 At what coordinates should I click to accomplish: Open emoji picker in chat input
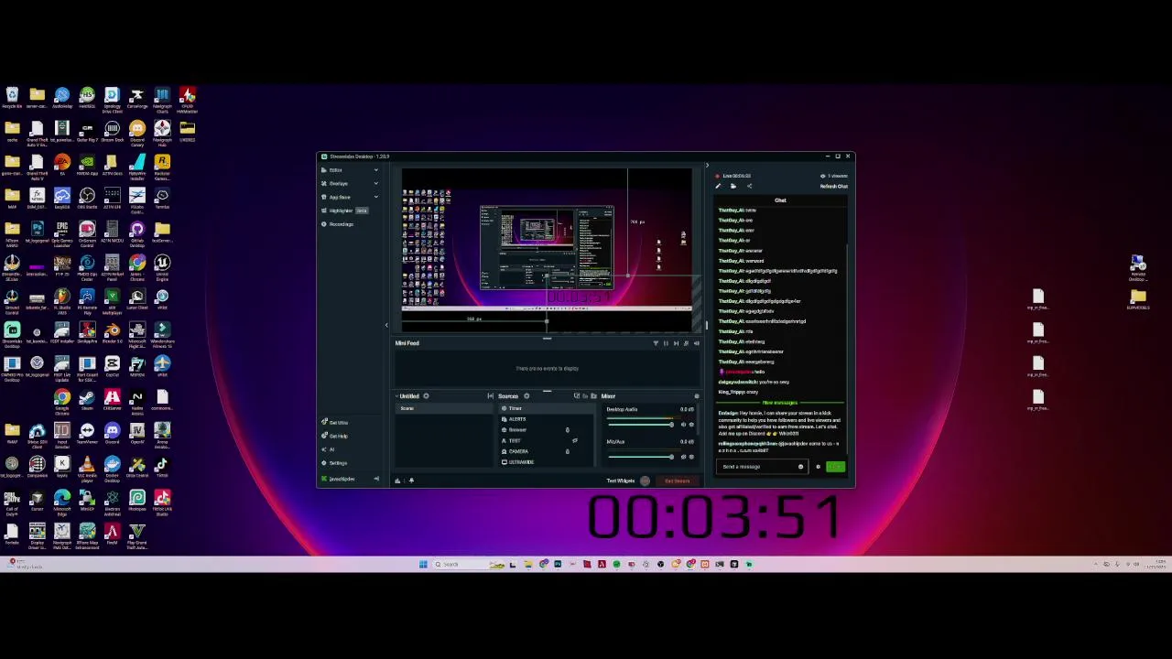800,467
